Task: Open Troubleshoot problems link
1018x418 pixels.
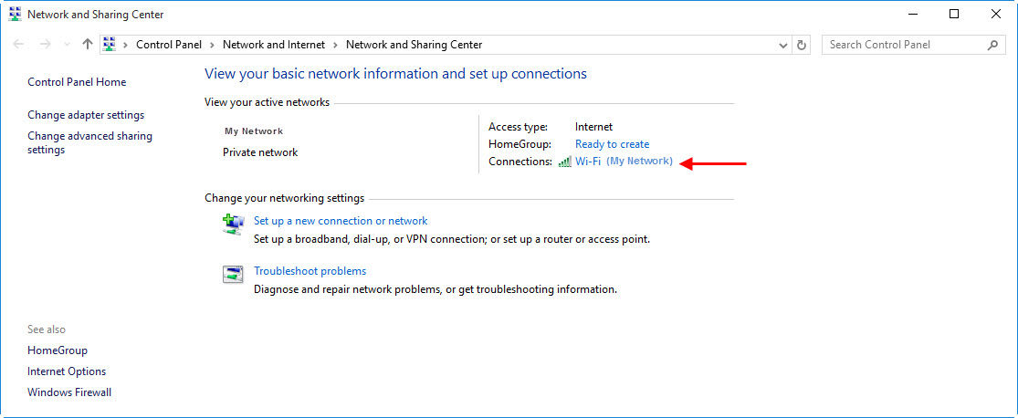Action: tap(310, 271)
